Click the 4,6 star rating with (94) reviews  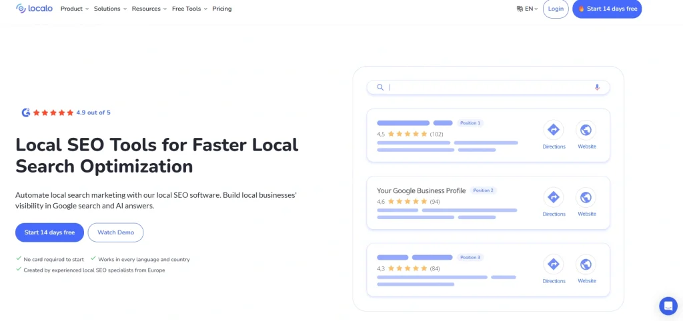pos(408,201)
